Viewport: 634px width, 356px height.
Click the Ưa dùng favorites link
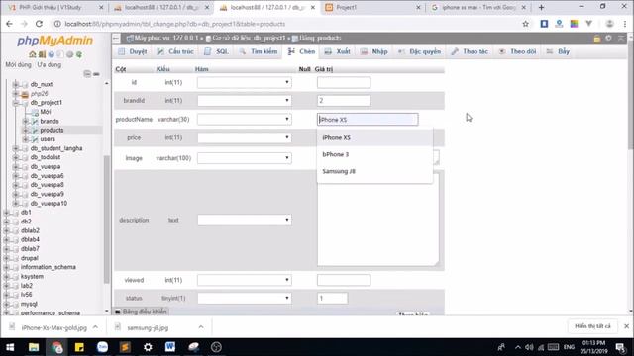pyautogui.click(x=50, y=64)
